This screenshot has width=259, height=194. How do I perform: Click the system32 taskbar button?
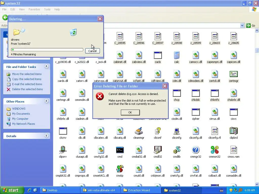[x=181, y=190]
